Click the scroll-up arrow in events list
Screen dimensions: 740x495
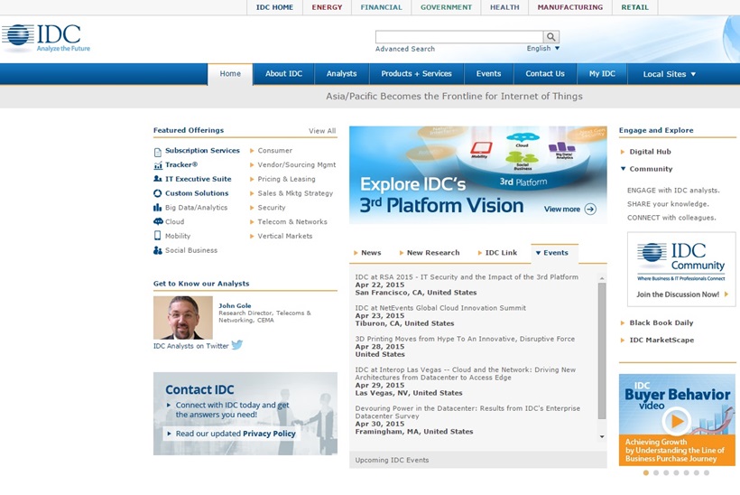pos(602,278)
